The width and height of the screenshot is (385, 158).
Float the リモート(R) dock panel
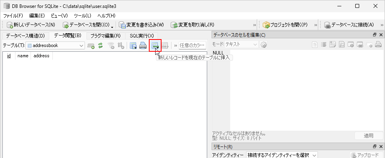coord(375,147)
